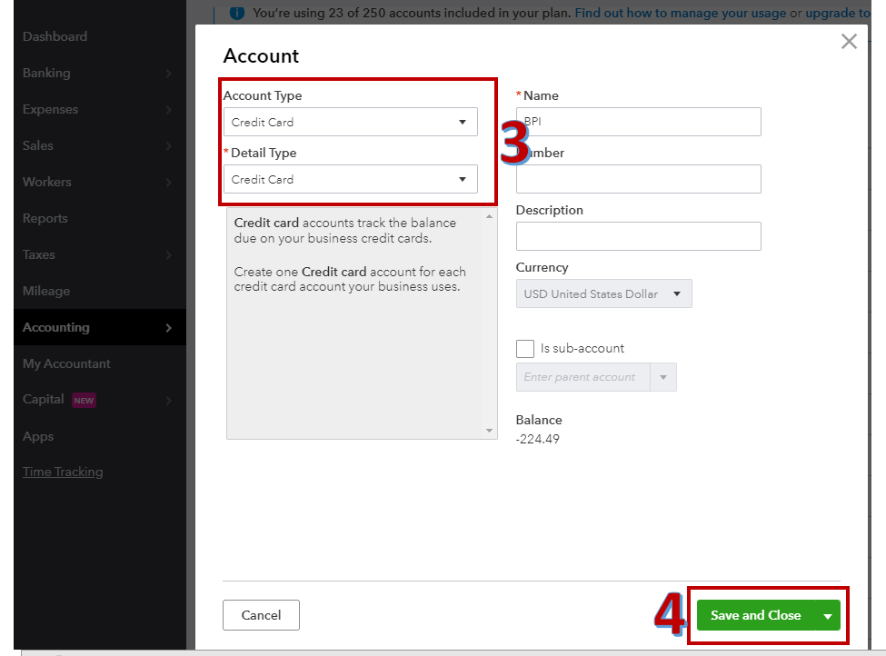Open the Time Tracking link
Screen dimensions: 886x656
pos(63,472)
